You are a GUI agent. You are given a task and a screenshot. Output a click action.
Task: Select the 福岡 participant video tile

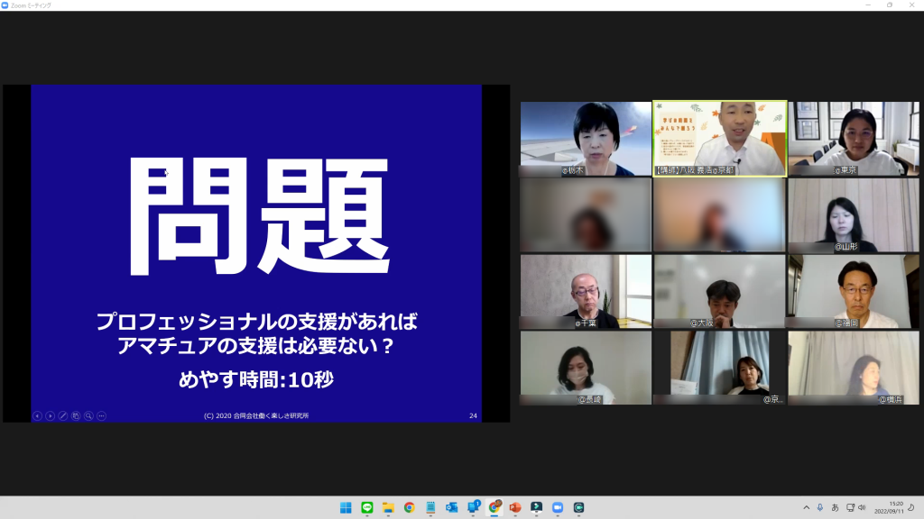pyautogui.click(x=853, y=291)
